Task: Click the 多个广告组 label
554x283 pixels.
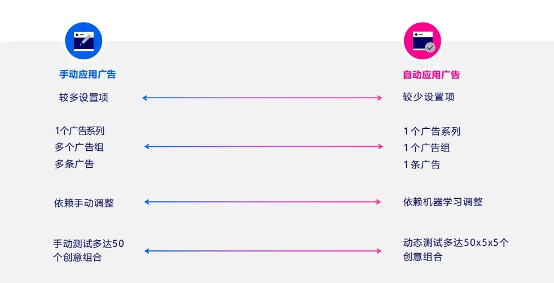Action: 79,147
